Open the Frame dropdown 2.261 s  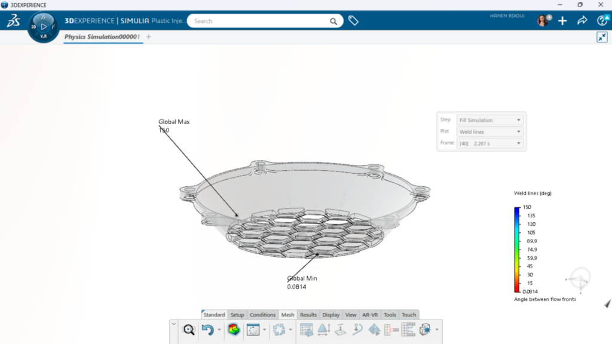pos(490,143)
